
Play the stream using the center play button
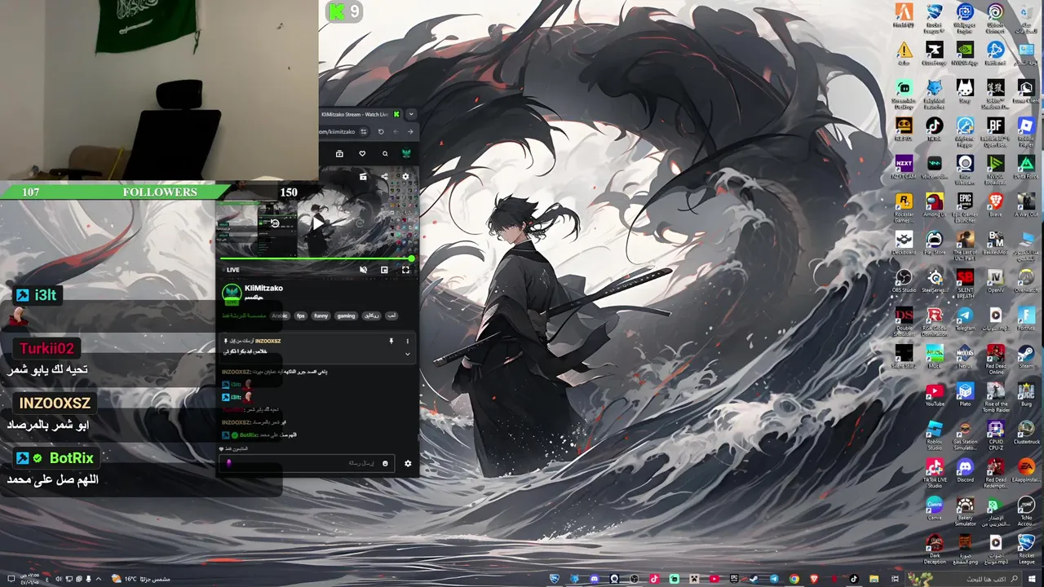coord(317,223)
